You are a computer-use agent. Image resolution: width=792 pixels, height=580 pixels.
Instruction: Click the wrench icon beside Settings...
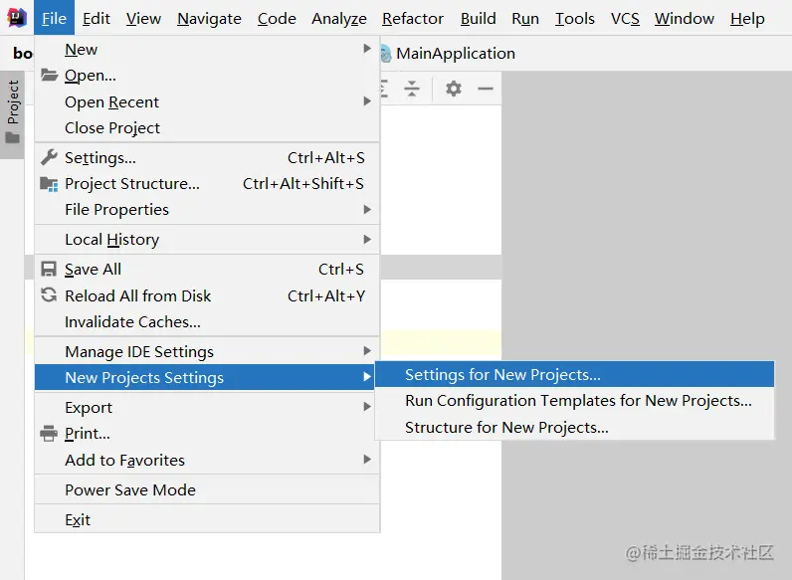tap(49, 157)
